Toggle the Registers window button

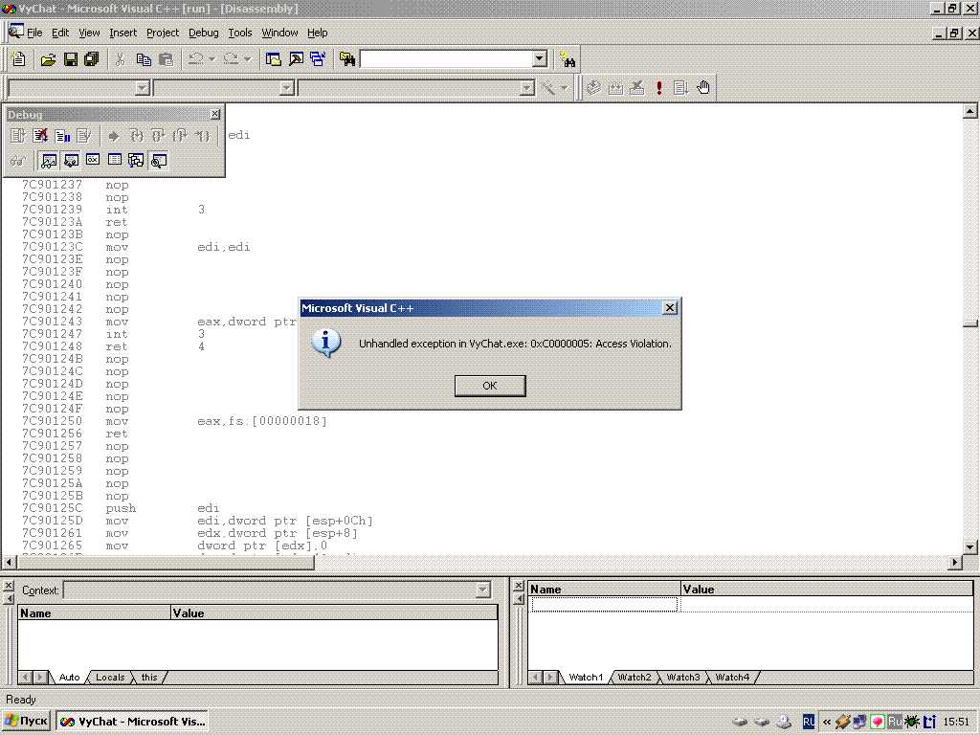click(x=93, y=161)
